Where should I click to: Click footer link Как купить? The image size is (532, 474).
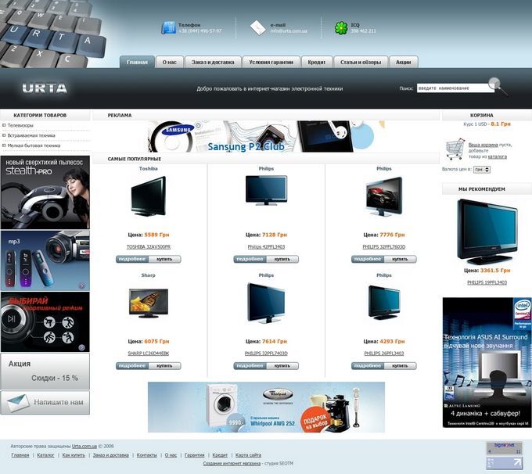(x=74, y=455)
